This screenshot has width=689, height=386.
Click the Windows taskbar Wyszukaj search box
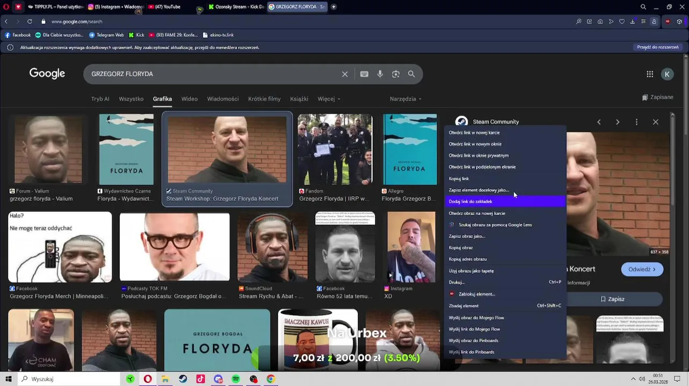click(x=69, y=379)
